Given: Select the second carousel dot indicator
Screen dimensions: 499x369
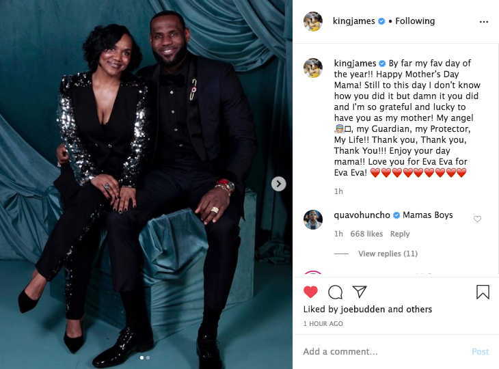Looking at the screenshot, I should 148,358.
